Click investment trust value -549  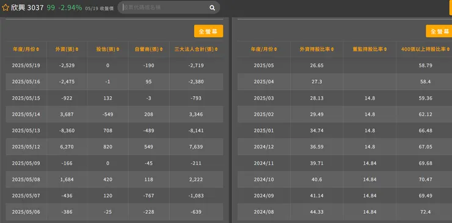click(108, 114)
